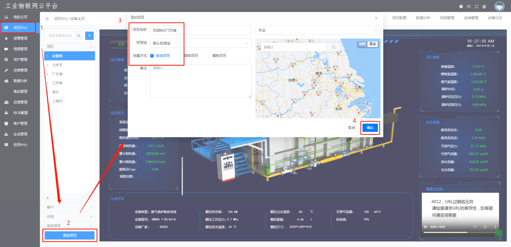The image size is (511, 247).
Task: Click the 确认 button
Action: [370, 128]
